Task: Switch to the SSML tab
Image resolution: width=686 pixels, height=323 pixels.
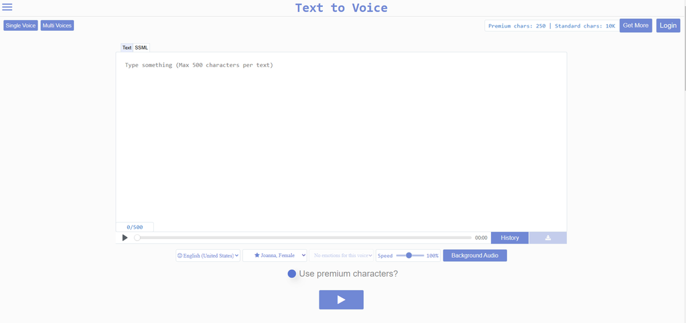Action: 141,48
